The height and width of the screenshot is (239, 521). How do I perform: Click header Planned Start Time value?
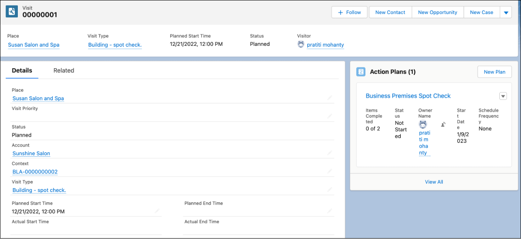(x=196, y=44)
